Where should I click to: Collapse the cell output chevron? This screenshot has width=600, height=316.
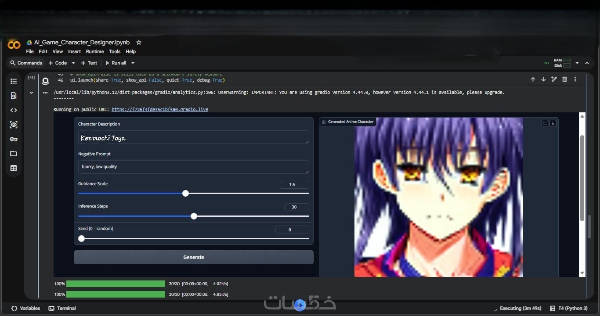tap(31, 93)
